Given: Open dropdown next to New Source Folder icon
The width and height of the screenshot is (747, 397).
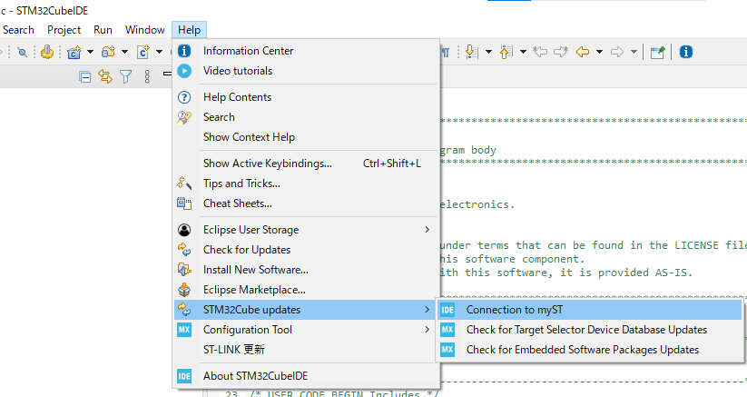Looking at the screenshot, I should [x=125, y=52].
